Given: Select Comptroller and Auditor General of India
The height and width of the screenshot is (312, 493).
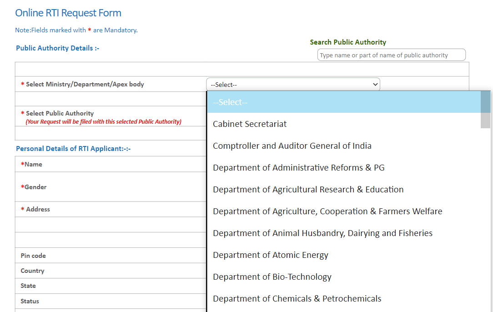Looking at the screenshot, I should click(x=292, y=146).
